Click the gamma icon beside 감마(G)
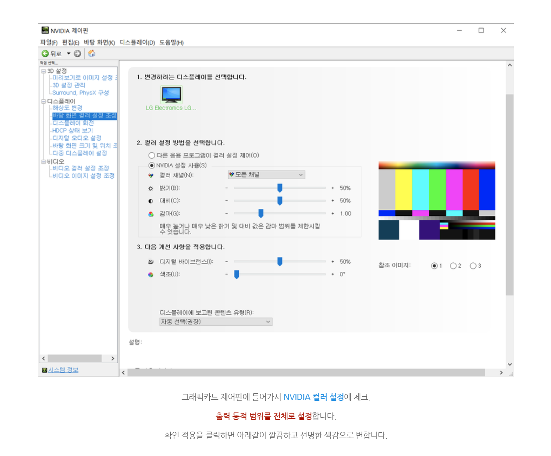Viewport: 551px width, 456px height. (151, 214)
